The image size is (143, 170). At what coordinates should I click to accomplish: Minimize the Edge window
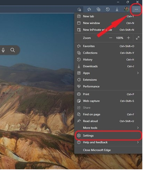click(x=119, y=2)
